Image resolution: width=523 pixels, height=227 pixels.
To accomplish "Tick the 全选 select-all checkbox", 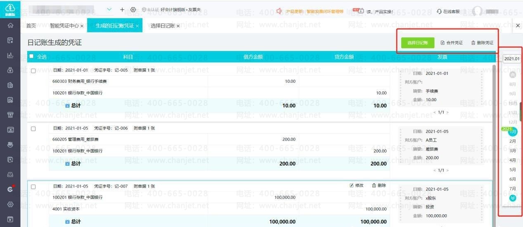I will point(31,56).
